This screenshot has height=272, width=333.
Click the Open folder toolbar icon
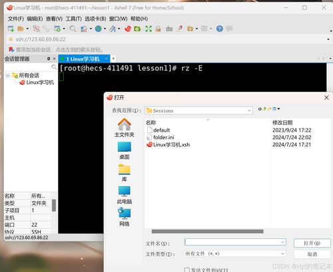point(21,29)
